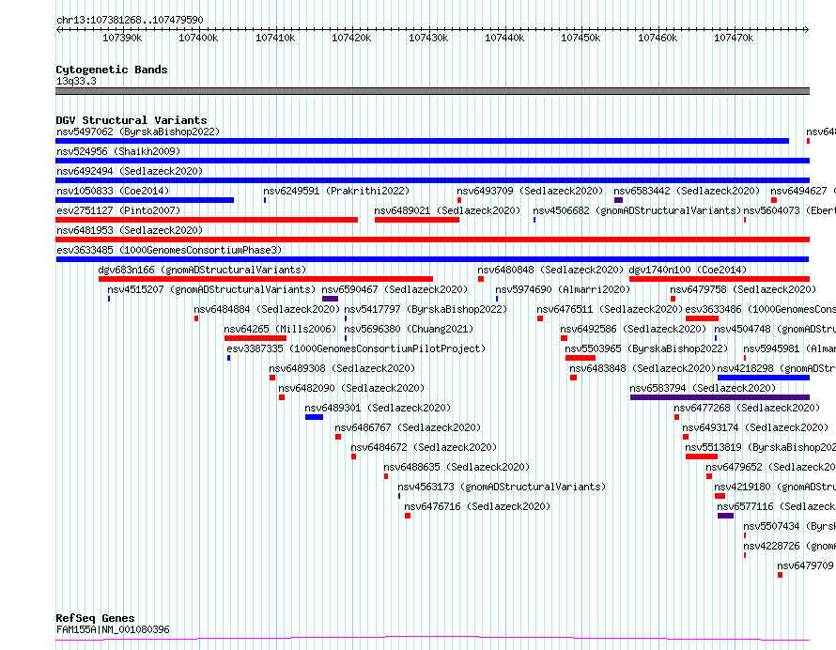Image resolution: width=836 pixels, height=650 pixels.
Task: Click nsv5507434 variant label
Action: pos(790,526)
